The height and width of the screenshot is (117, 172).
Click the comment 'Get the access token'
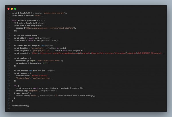pyautogui.click(x=26, y=36)
